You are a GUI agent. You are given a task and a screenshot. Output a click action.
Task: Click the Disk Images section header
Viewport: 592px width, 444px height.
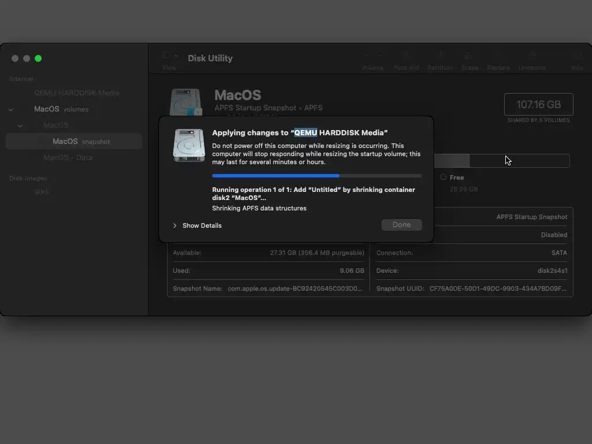click(x=28, y=178)
